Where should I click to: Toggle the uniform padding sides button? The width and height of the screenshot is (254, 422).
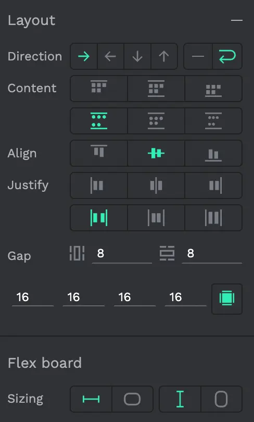(x=227, y=299)
